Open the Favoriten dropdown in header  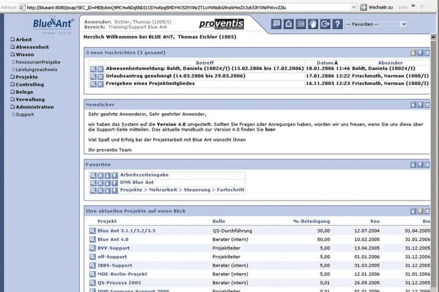[376, 24]
